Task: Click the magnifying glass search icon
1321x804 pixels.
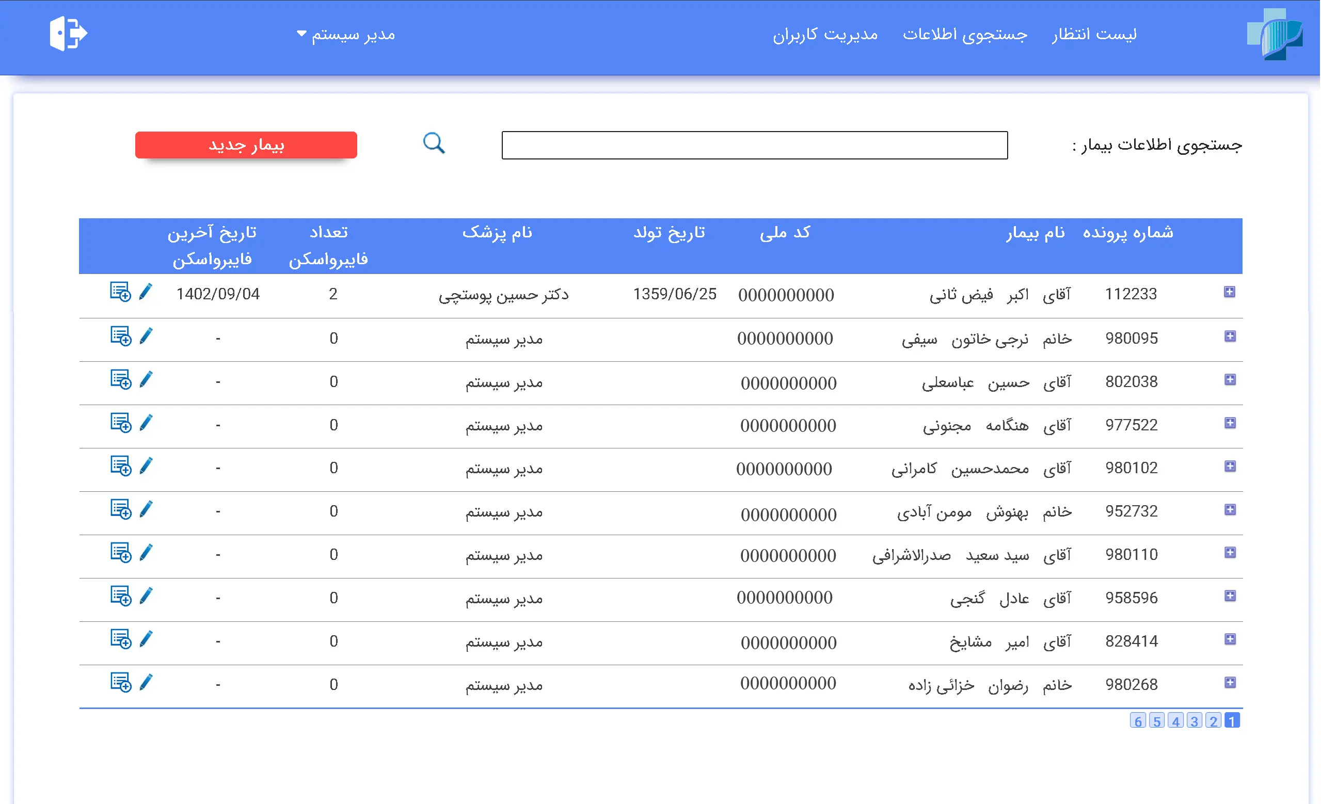Action: tap(433, 143)
